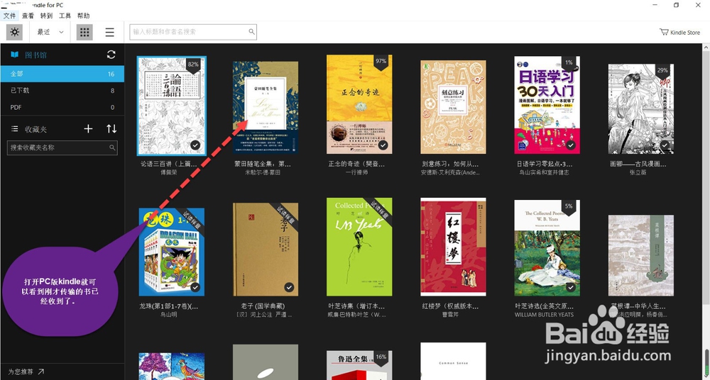The width and height of the screenshot is (710, 380).
Task: Open the 鲁迅全集 book cover
Action: click(x=359, y=365)
